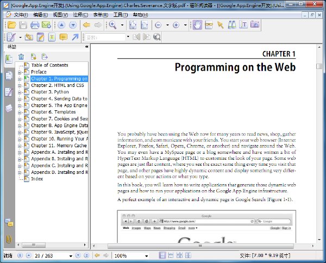Open the Attachments paperclip panel icon
This screenshot has height=263, width=326.
9,239
